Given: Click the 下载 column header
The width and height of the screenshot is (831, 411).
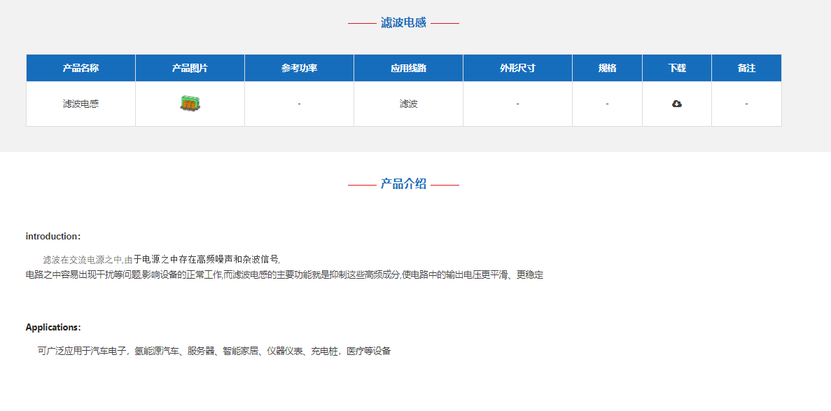Looking at the screenshot, I should pos(676,68).
